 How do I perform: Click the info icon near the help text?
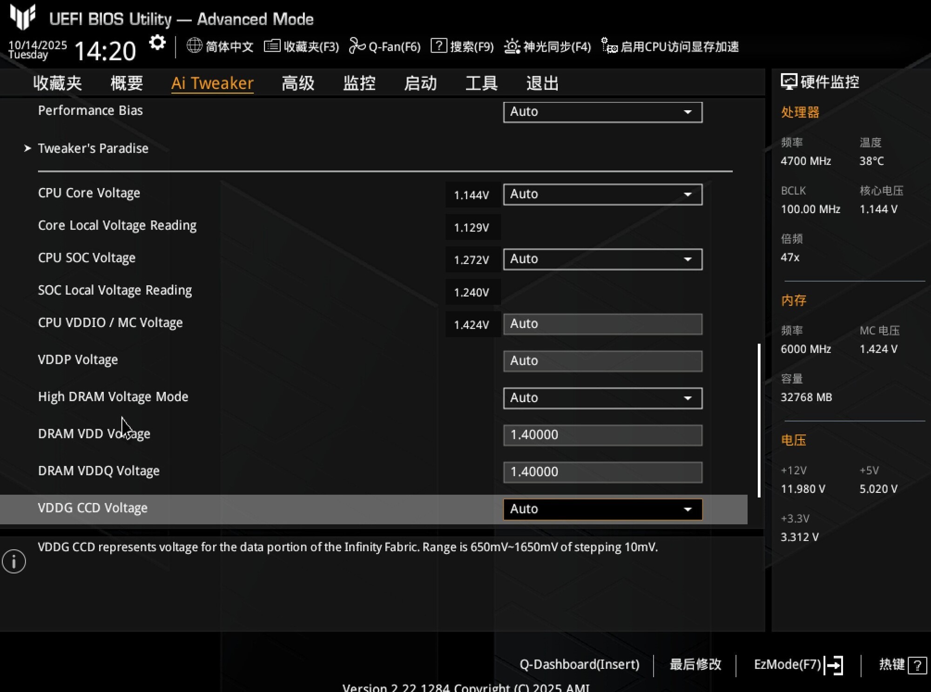[x=13, y=562]
